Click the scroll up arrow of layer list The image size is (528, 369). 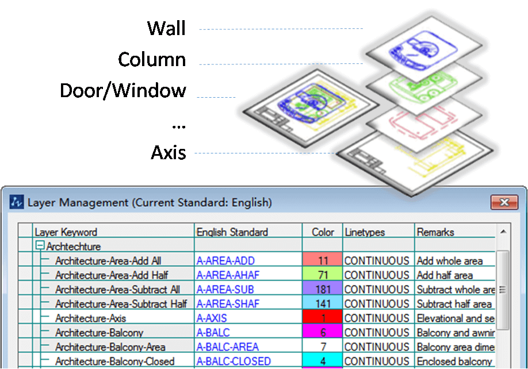tap(503, 232)
